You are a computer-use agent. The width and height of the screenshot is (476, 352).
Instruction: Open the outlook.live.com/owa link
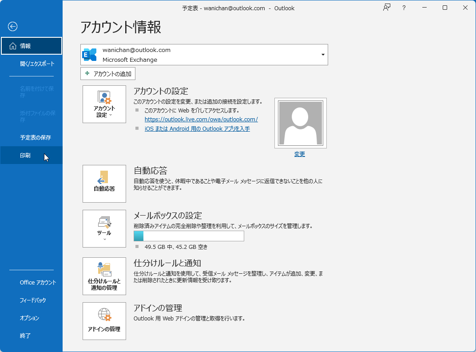[x=201, y=120]
